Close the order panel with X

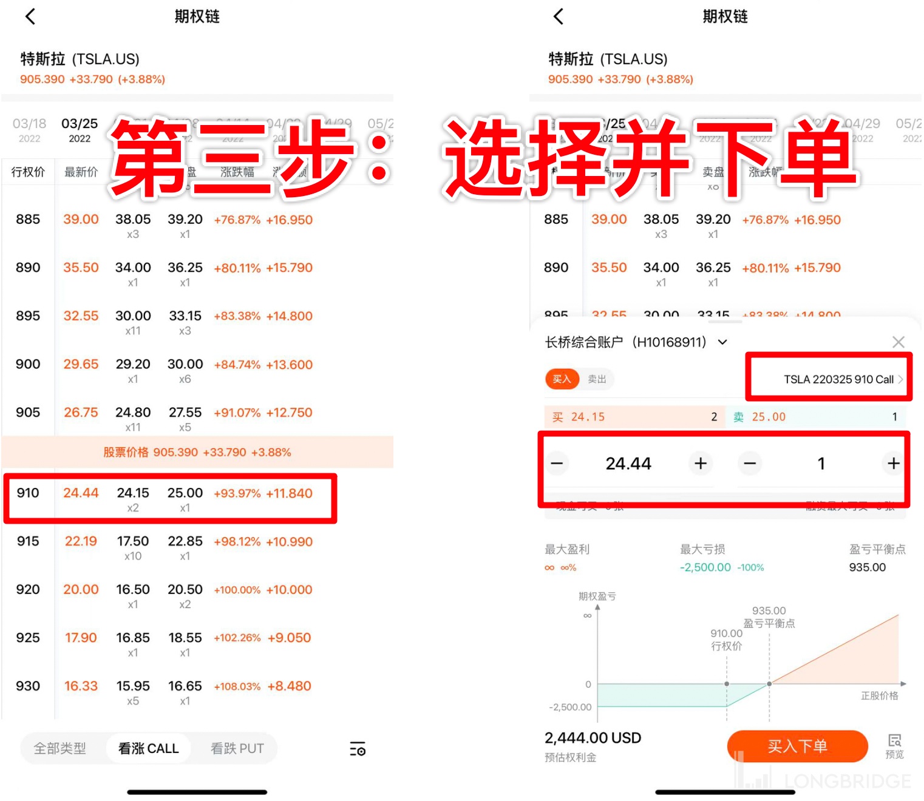pyautogui.click(x=899, y=342)
